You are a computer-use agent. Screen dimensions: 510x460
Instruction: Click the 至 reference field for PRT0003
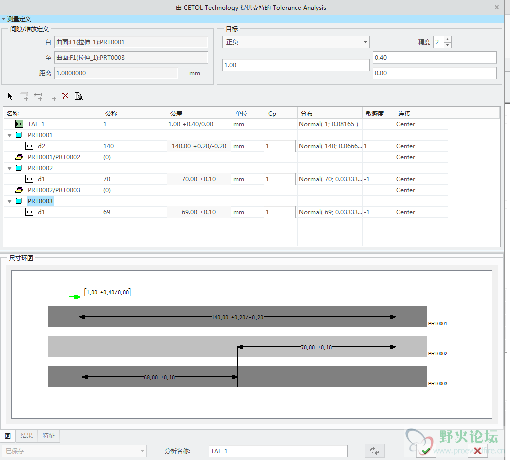coord(131,58)
